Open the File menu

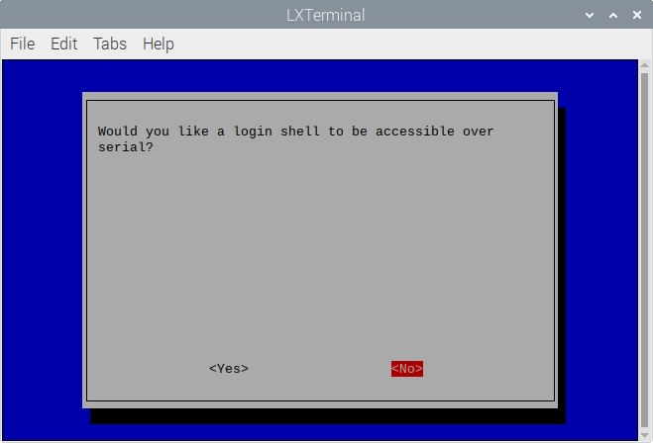click(23, 44)
